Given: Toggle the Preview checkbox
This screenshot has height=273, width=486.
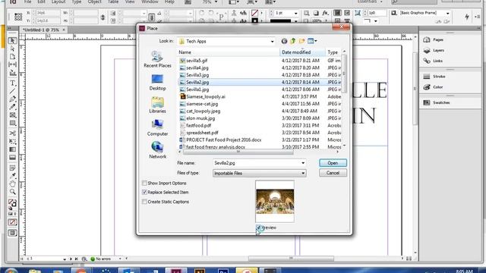Looking at the screenshot, I should point(259,227).
